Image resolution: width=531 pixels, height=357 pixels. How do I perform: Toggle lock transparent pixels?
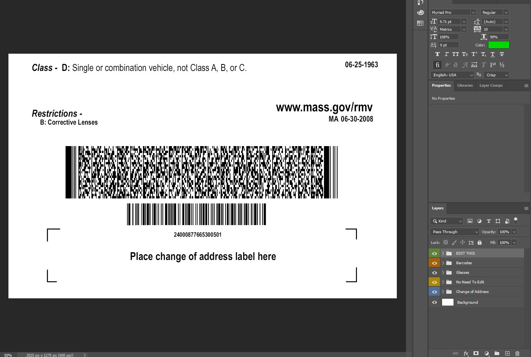click(446, 242)
